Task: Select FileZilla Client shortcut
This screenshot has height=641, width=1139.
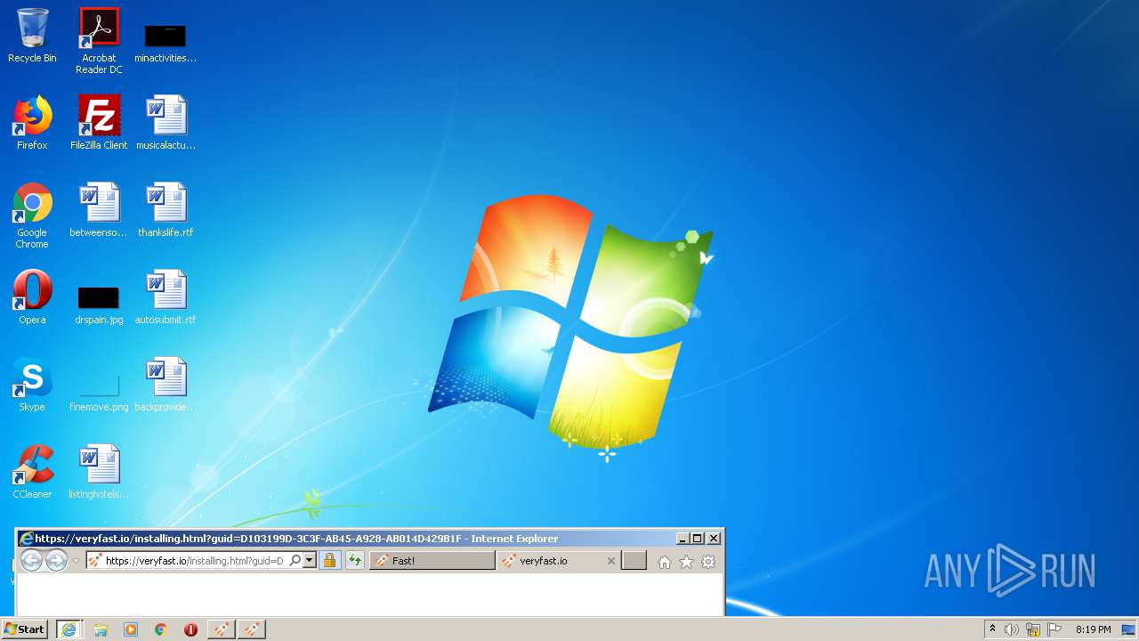Action: coord(99,123)
